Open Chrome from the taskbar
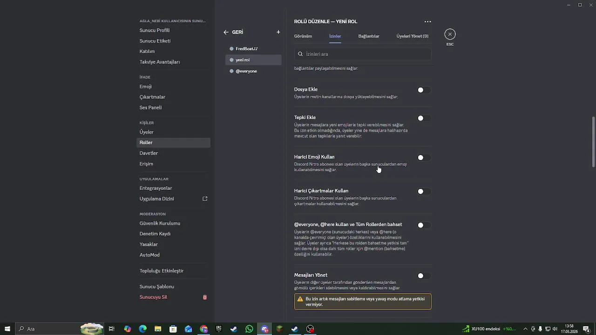The width and height of the screenshot is (596, 335). tap(203, 329)
